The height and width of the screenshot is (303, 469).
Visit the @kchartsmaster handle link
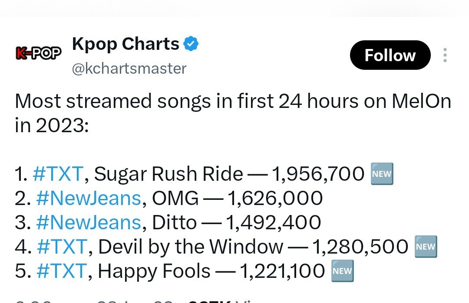pos(129,68)
